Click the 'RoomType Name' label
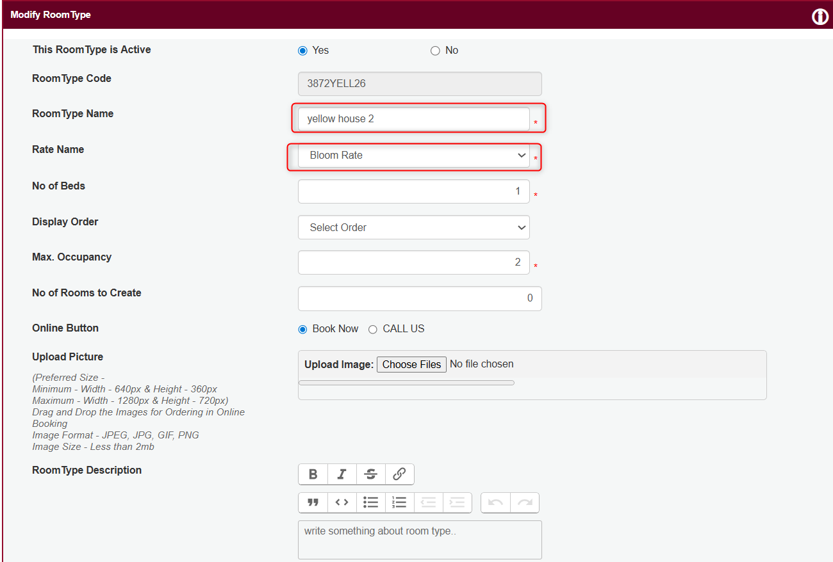This screenshot has height=562, width=833. pyautogui.click(x=72, y=114)
